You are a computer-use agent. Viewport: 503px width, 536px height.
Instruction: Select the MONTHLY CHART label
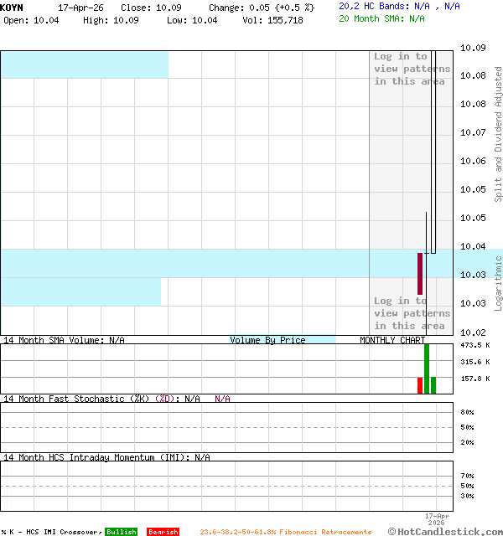pos(392,340)
